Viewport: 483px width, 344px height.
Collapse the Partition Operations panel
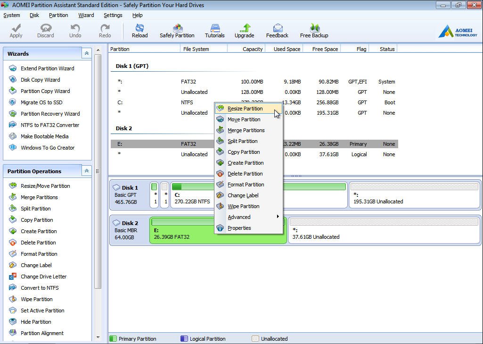point(86,171)
